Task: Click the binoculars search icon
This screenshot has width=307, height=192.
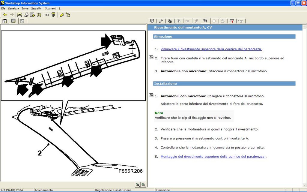Action: (x=39, y=15)
